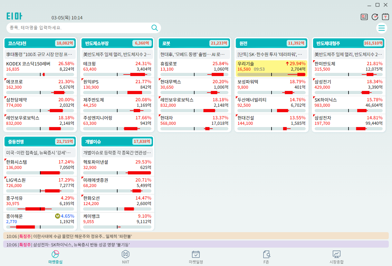
Task: Select the 에코프로 stock row
Action: 40,87
